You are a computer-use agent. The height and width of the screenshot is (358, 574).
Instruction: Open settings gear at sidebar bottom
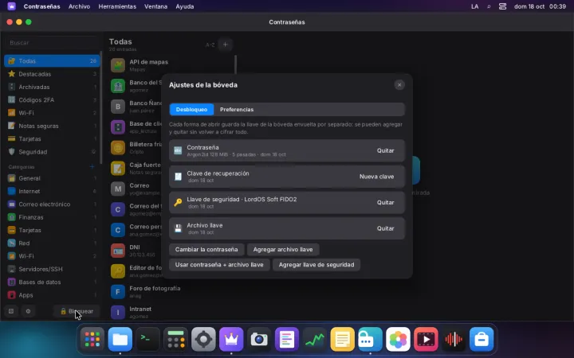point(28,311)
